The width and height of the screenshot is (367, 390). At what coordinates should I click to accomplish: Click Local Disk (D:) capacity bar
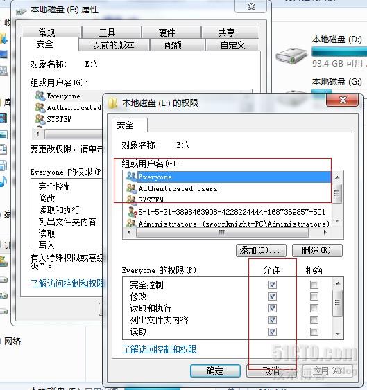click(339, 52)
